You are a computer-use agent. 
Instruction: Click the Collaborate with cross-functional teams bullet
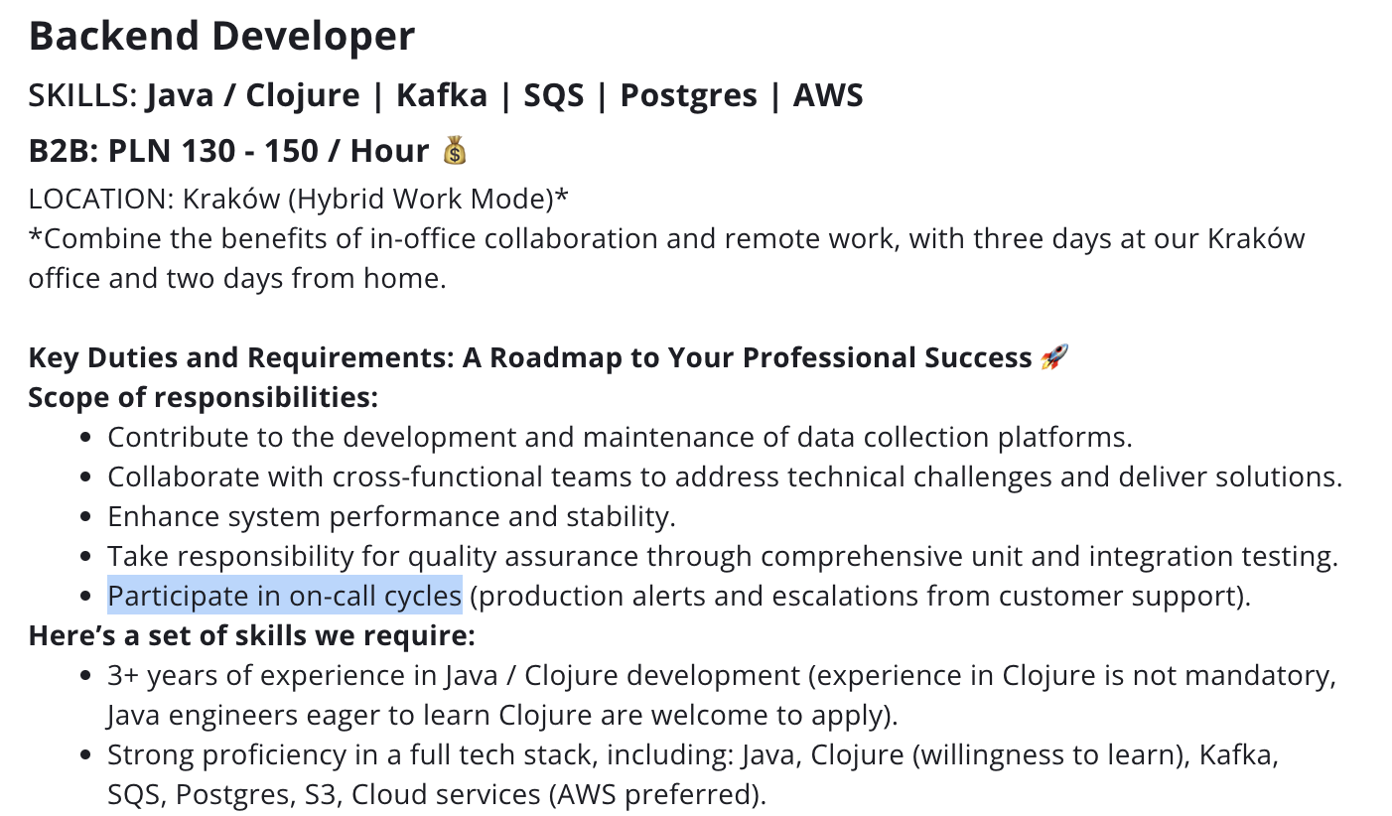click(x=725, y=476)
